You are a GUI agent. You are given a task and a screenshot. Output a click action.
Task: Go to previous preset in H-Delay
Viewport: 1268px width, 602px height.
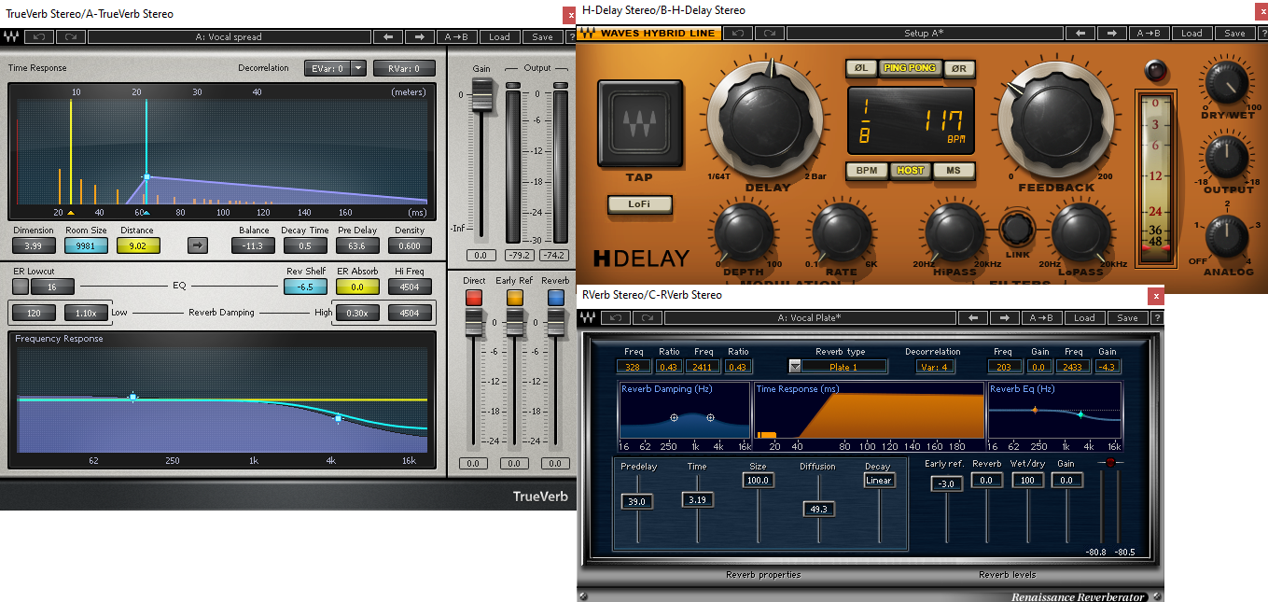[x=1080, y=33]
